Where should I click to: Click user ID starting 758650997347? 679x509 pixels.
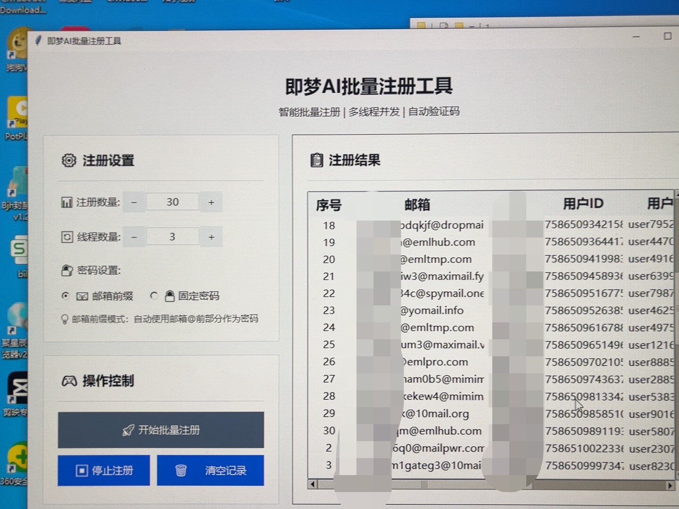[584, 466]
